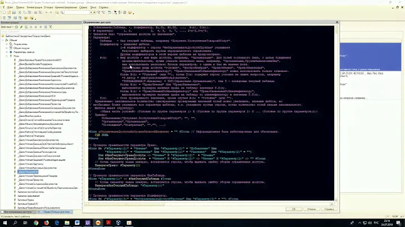The image size is (405, 227).
Task: Click the code editor vertical scrollbar
Action: click(x=335, y=112)
